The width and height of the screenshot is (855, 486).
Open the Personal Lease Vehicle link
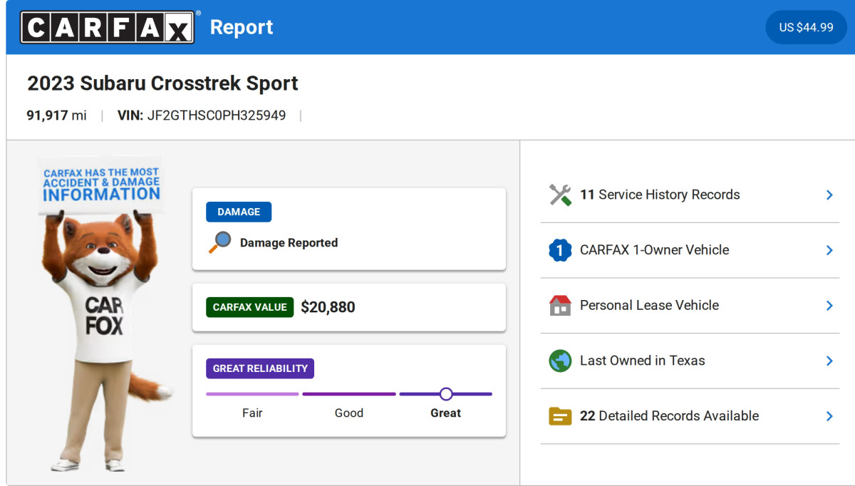click(x=649, y=305)
